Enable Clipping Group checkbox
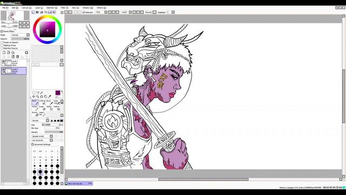Viewport: 346px width, 195px height. 2,45
